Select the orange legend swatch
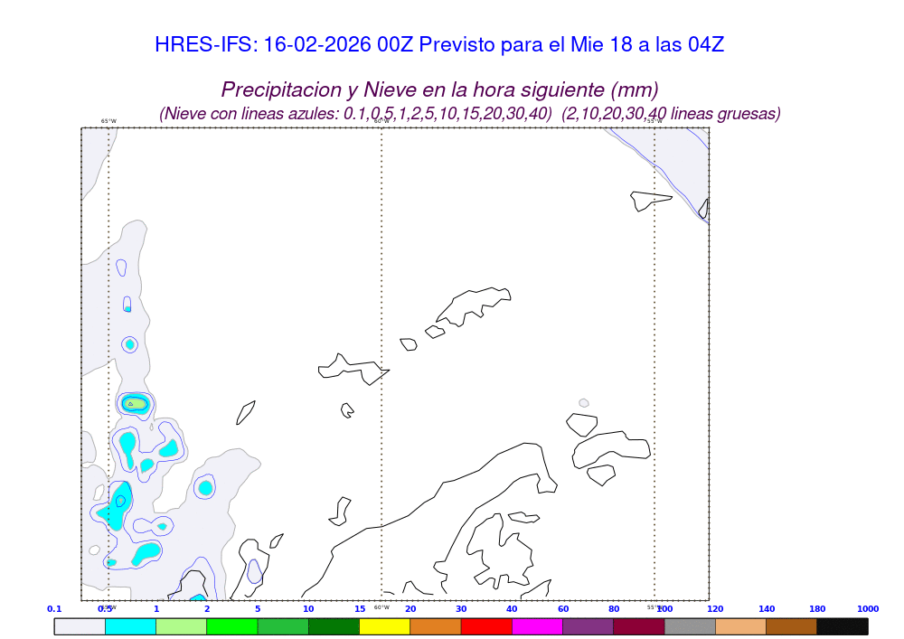The height and width of the screenshot is (639, 904). (436, 626)
